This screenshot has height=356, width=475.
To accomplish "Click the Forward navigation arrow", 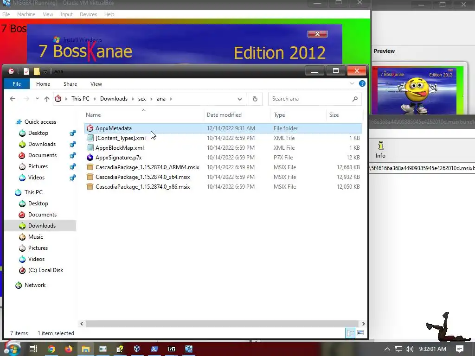I will [26, 99].
